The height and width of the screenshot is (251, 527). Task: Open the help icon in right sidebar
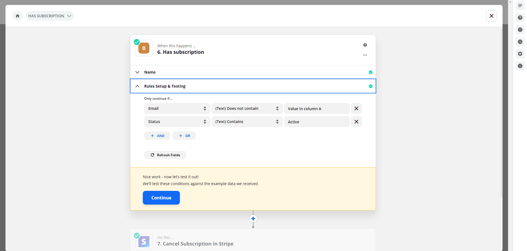[x=520, y=18]
